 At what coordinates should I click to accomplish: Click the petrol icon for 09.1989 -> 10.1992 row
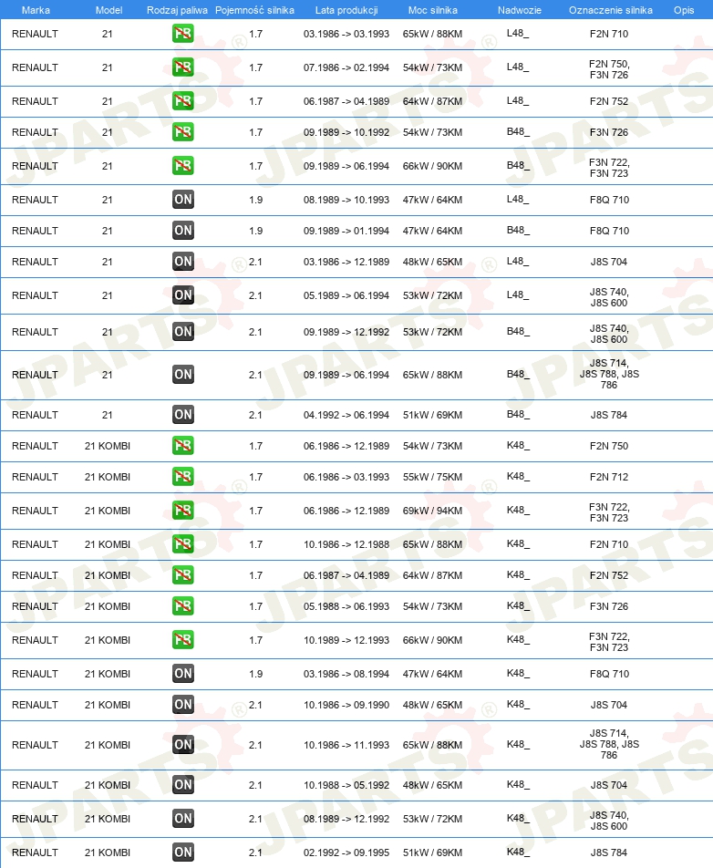pos(182,132)
